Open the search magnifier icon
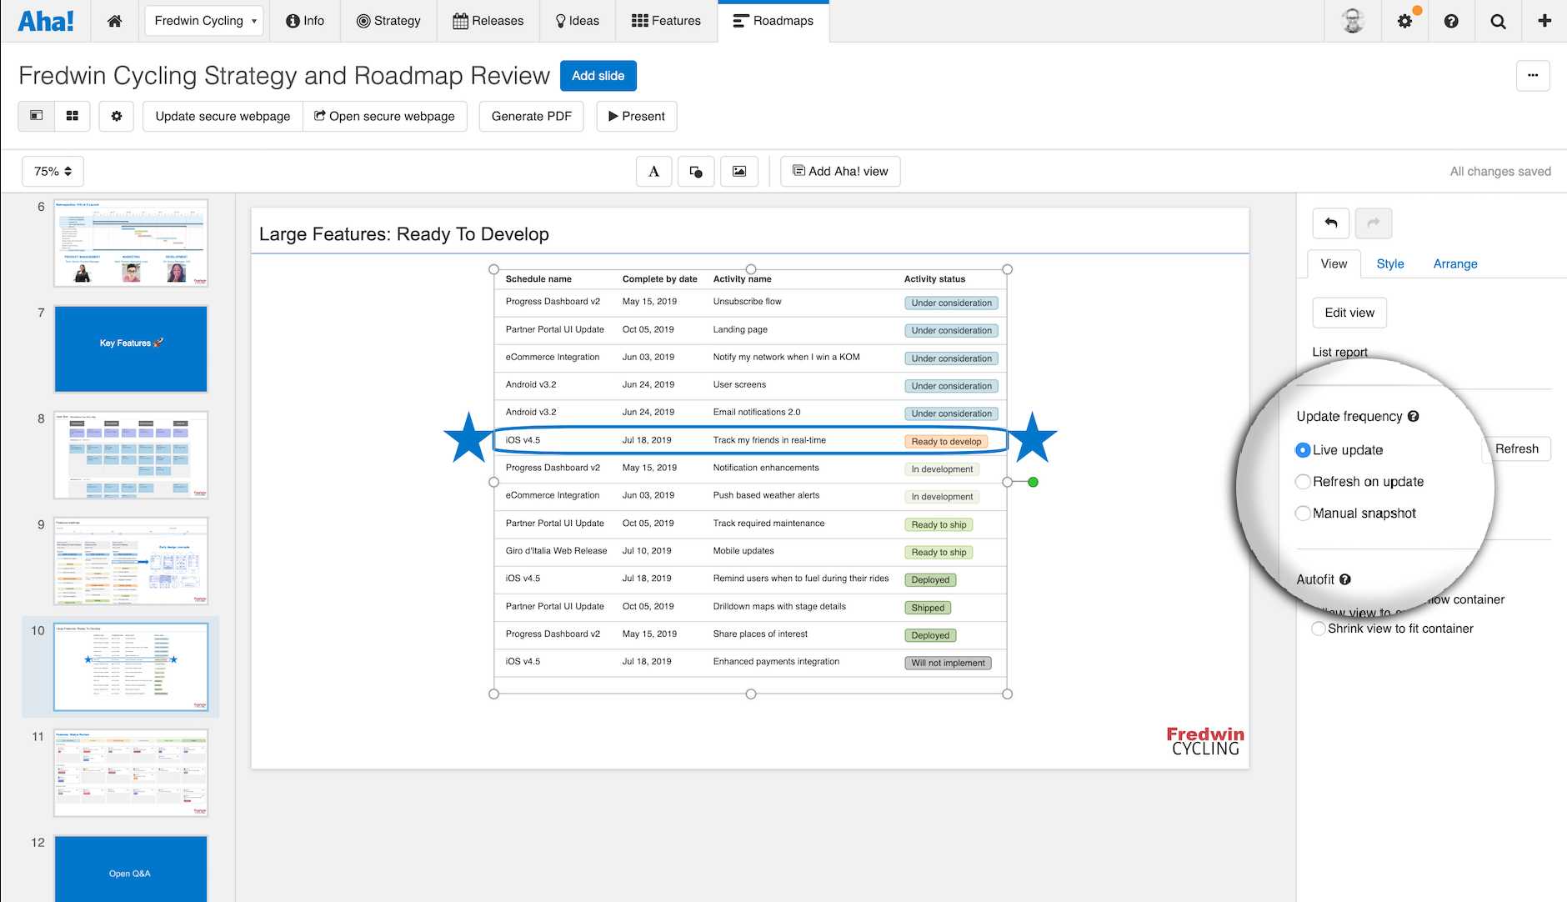 coord(1498,21)
